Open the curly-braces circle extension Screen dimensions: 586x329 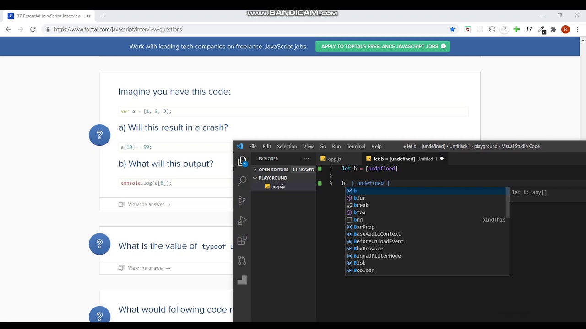[x=492, y=29]
